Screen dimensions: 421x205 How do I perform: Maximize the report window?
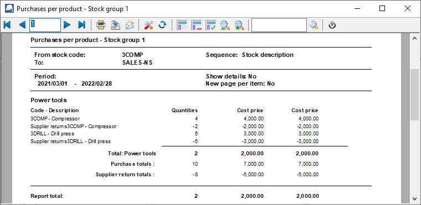pyautogui.click(x=382, y=9)
